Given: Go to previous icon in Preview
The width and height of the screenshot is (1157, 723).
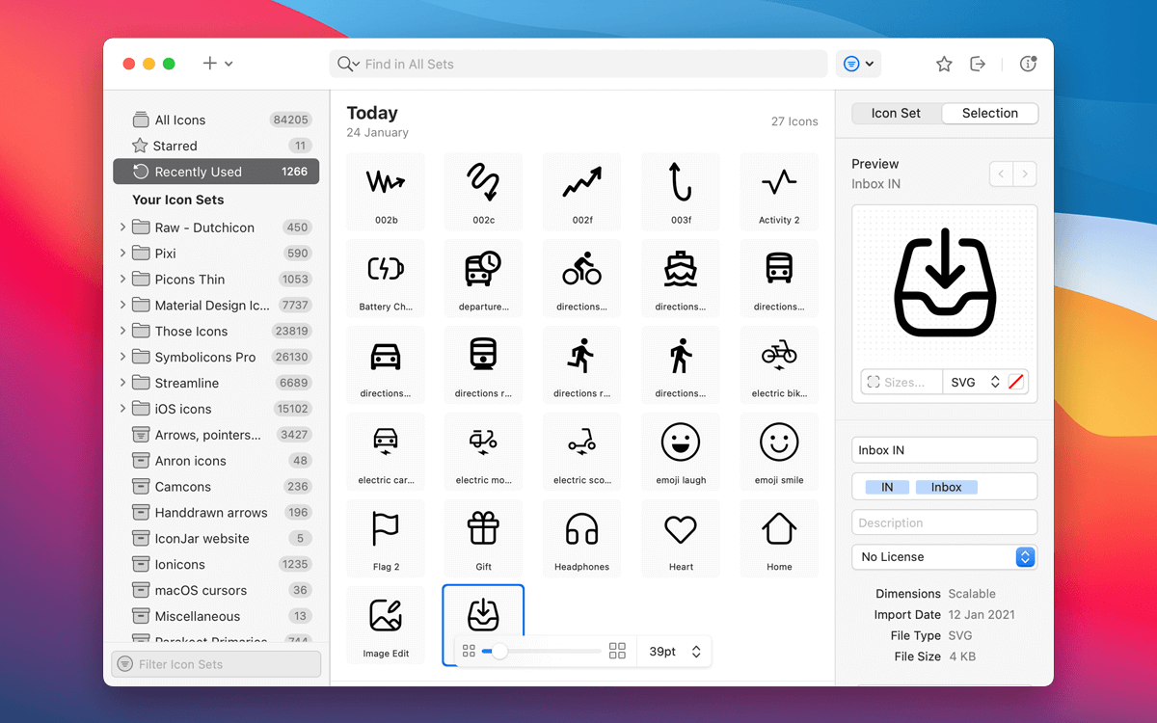Looking at the screenshot, I should tap(1002, 174).
